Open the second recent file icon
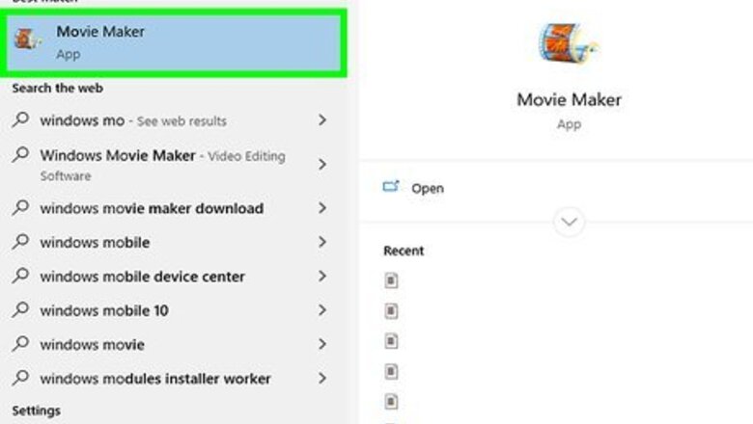Screen dimensions: 753x424 tap(391, 310)
